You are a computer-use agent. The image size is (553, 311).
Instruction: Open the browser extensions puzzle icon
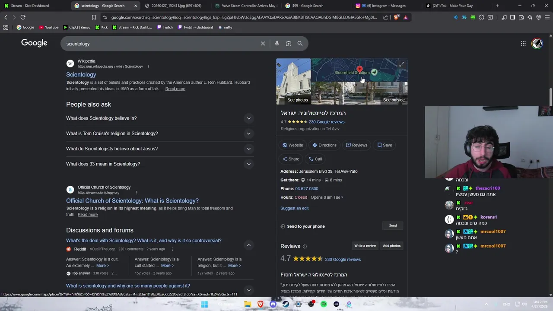[x=482, y=17]
